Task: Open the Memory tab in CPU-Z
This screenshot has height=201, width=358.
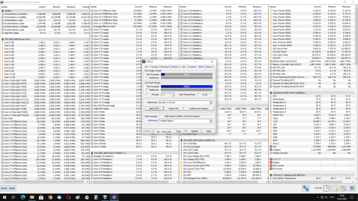Action: point(175,67)
